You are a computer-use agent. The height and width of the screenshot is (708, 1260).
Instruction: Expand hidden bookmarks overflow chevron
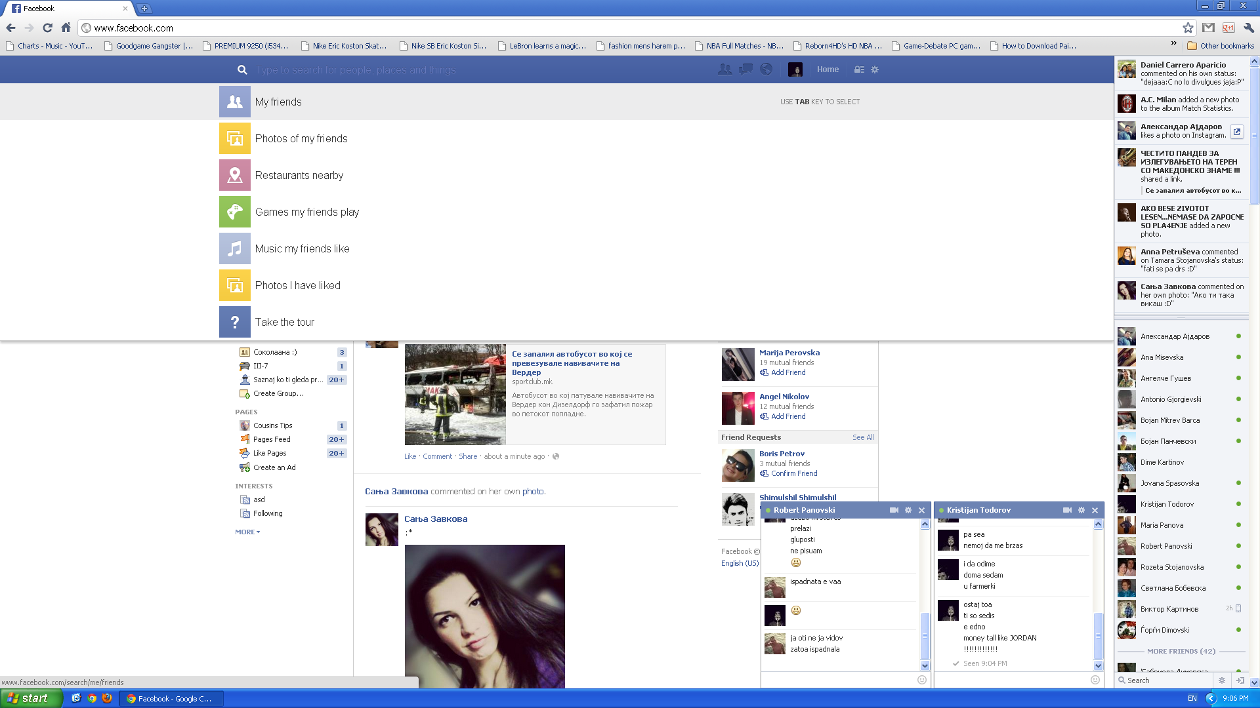(1173, 44)
